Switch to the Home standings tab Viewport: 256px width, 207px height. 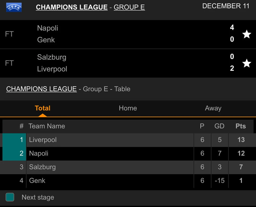128,108
